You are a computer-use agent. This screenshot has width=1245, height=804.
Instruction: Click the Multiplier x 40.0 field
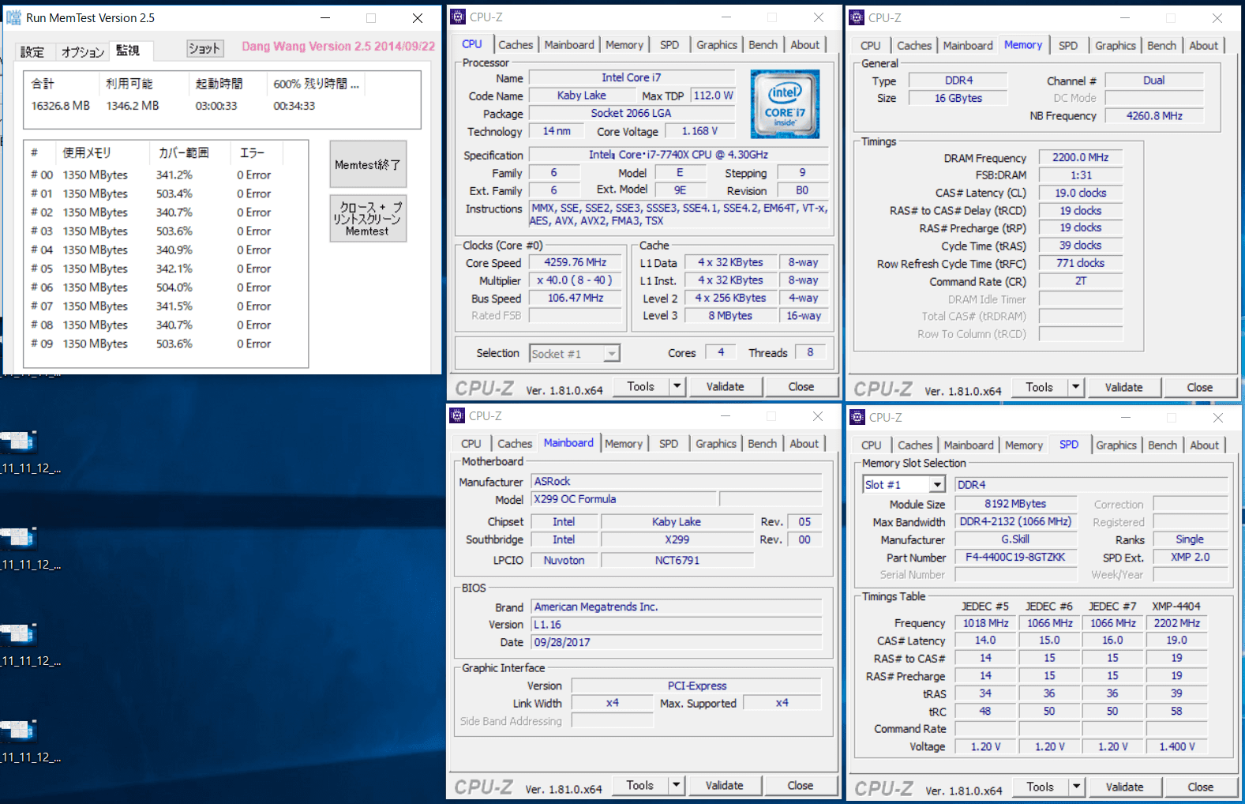point(576,280)
